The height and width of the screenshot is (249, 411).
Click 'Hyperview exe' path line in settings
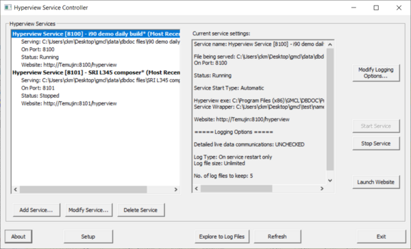tap(259, 101)
